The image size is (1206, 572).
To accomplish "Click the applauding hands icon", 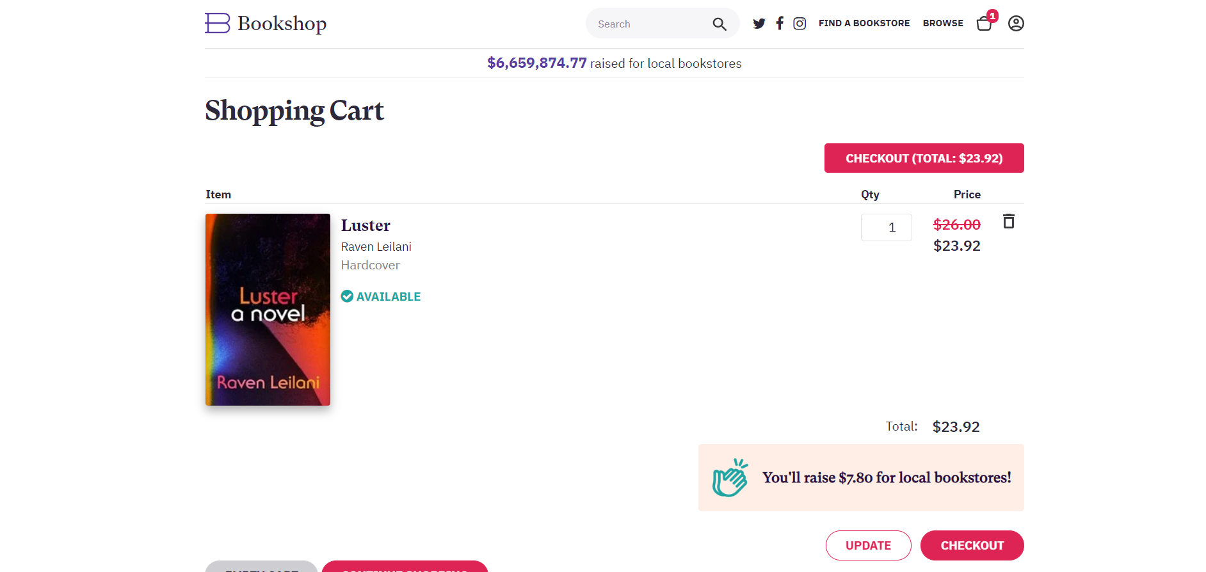I will click(x=730, y=477).
